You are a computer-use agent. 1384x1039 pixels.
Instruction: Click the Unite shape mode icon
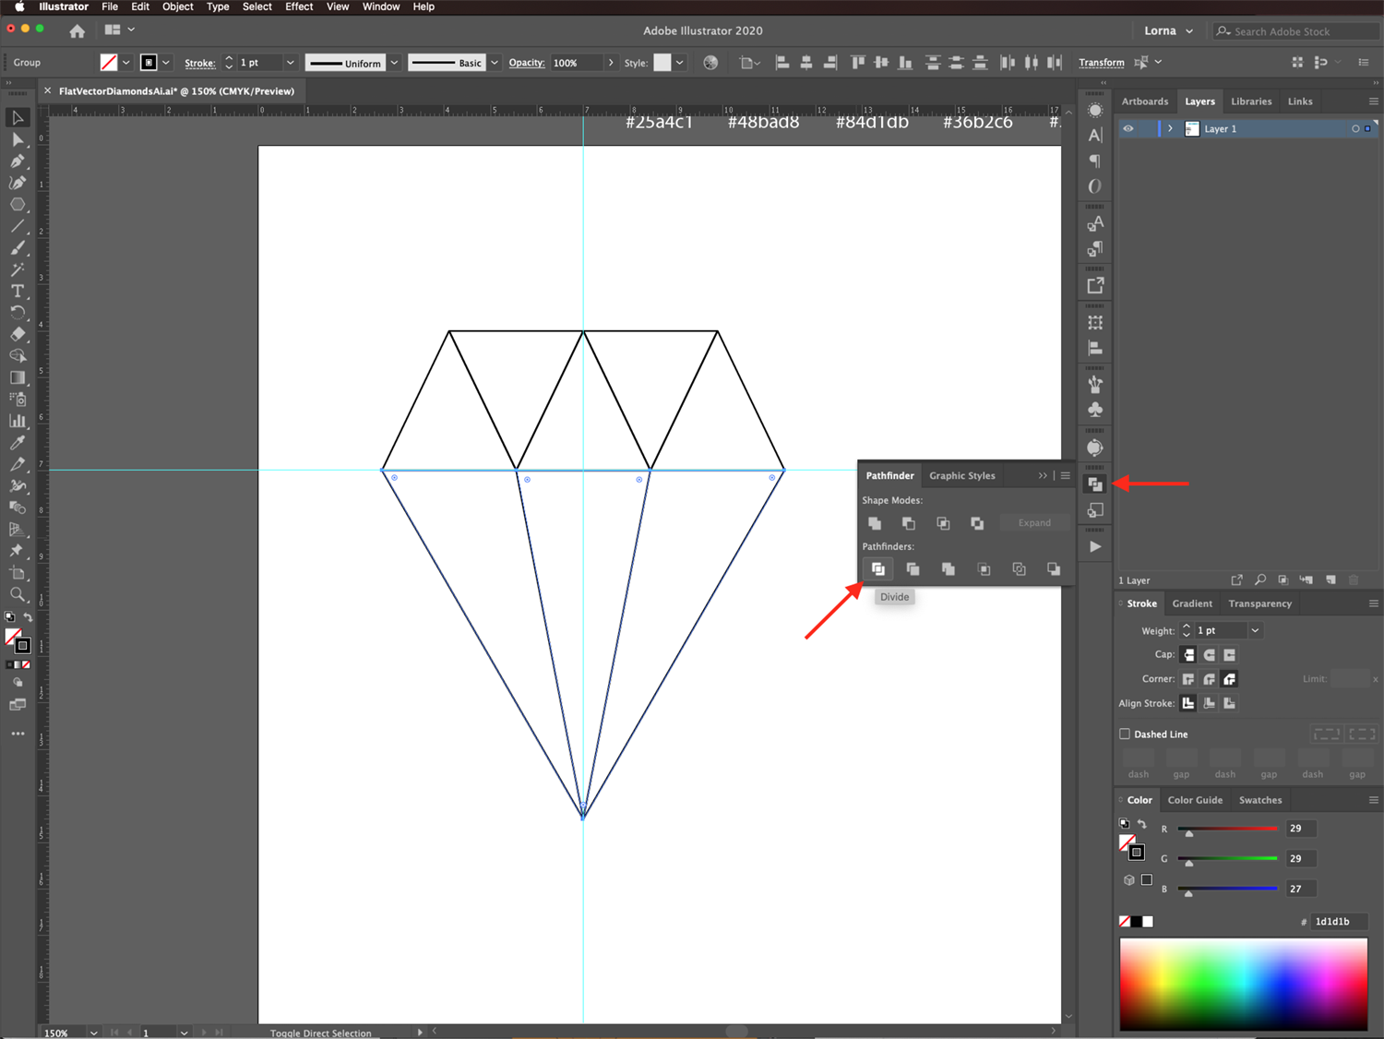coord(875,523)
